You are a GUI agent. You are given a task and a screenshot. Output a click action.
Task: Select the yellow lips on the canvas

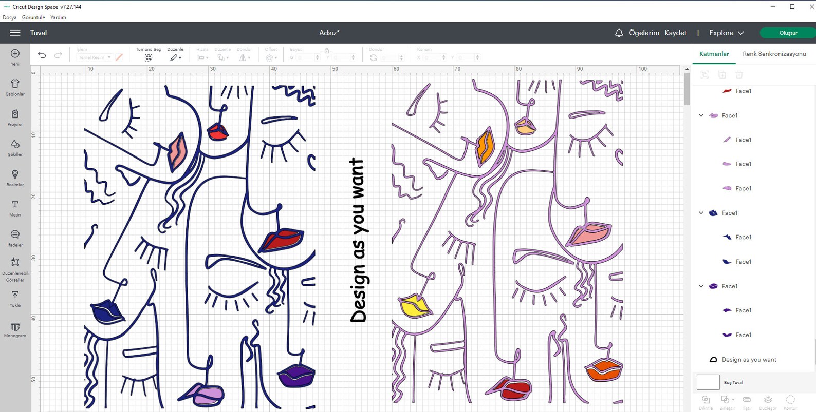(x=415, y=306)
